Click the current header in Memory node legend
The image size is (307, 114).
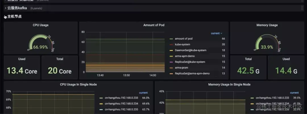pyautogui.click(x=294, y=93)
